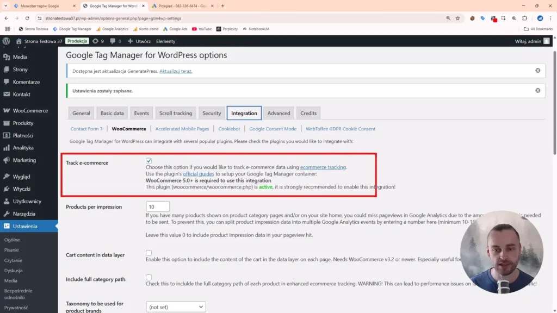Open the Chrome apps grid in bookmarks bar
The width and height of the screenshot is (557, 313).
[8, 29]
